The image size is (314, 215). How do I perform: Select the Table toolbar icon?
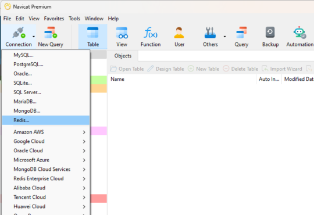point(93,33)
